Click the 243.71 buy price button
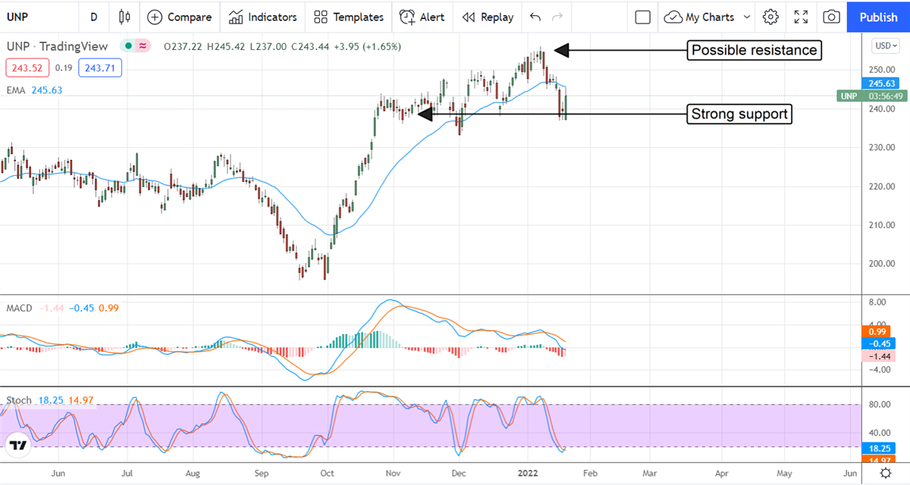 pos(101,68)
